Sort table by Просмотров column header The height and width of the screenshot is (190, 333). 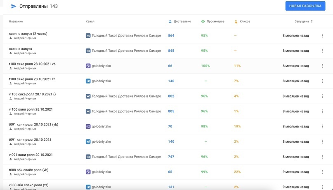(x=215, y=21)
